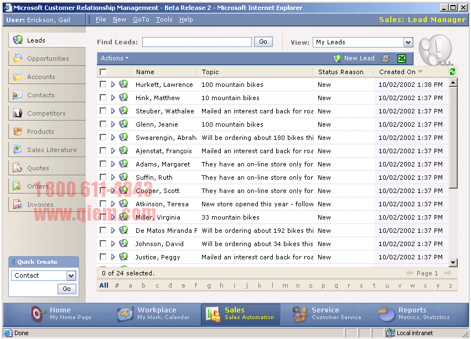Click the Quotes document icon
Viewport: 471px width, 339px height.
click(x=18, y=168)
